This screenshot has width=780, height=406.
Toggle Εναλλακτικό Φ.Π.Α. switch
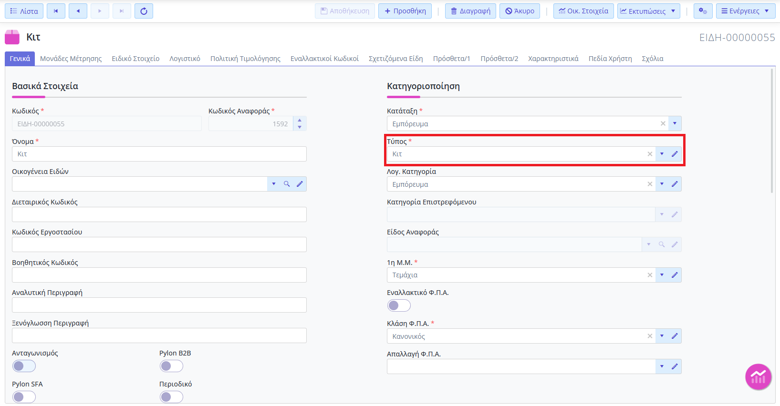click(x=399, y=305)
